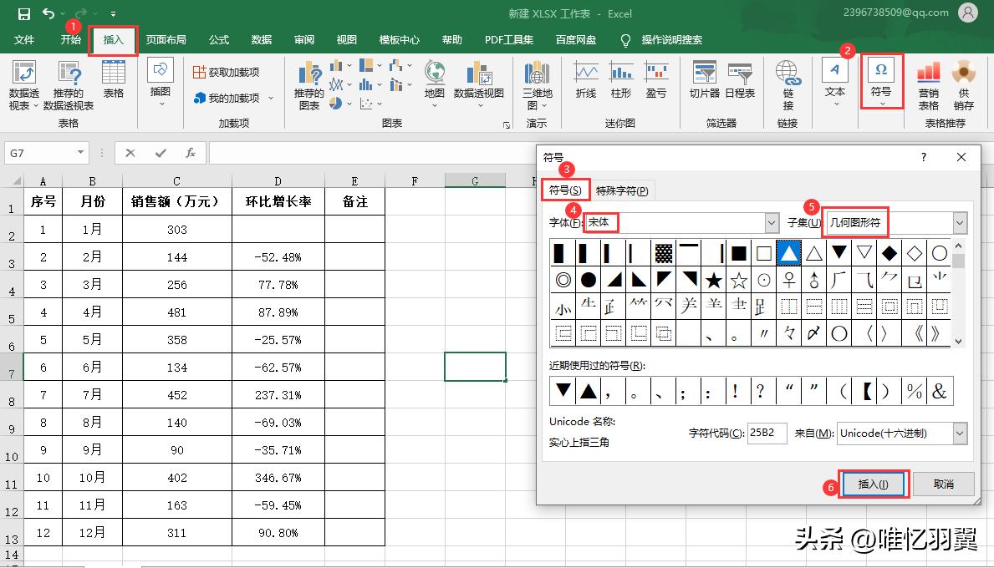
Task: Click the 字符代码 input field
Action: (766, 433)
